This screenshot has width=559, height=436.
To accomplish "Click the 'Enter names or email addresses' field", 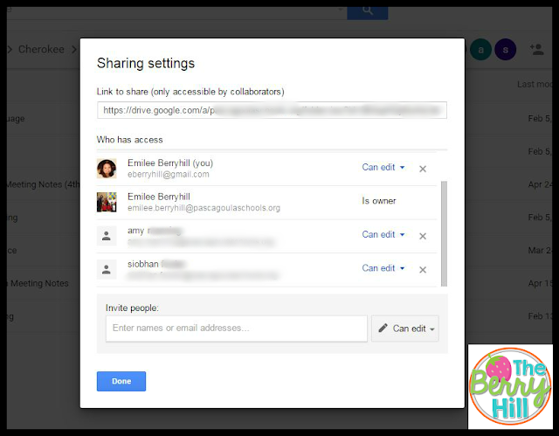I will 236,329.
